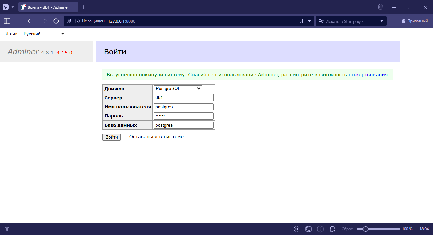This screenshot has height=235, width=433.
Task: Click the search engine magnifier icon
Action: pyautogui.click(x=321, y=21)
